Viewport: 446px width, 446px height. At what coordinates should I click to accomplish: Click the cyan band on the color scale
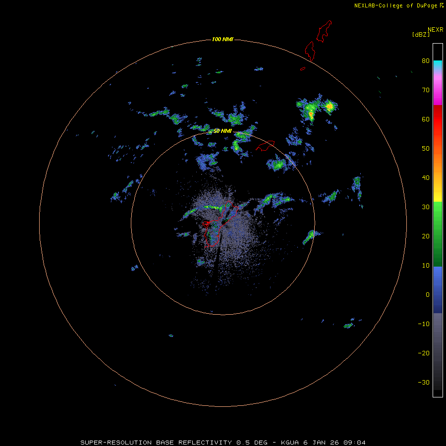tap(438, 65)
